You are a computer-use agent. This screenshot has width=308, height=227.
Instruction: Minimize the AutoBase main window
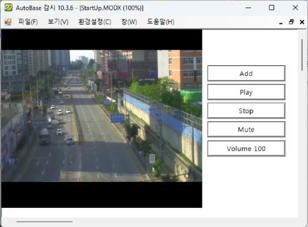point(248,8)
